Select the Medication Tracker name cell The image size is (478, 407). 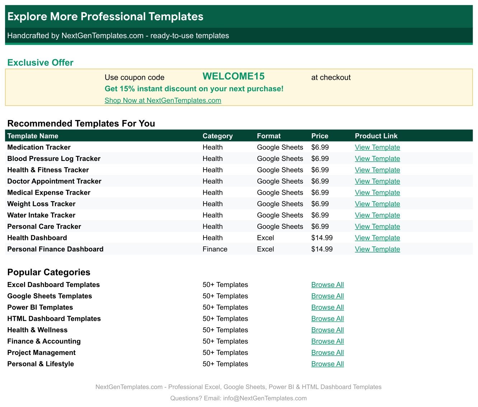pyautogui.click(x=39, y=147)
